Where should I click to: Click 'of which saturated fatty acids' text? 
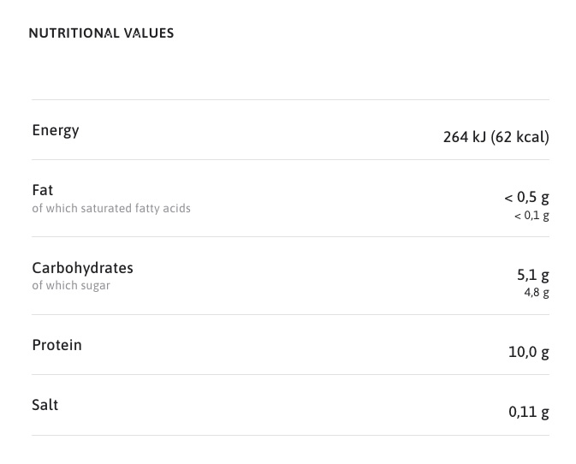pos(111,208)
